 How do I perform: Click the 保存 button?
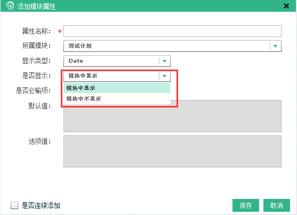point(246,205)
